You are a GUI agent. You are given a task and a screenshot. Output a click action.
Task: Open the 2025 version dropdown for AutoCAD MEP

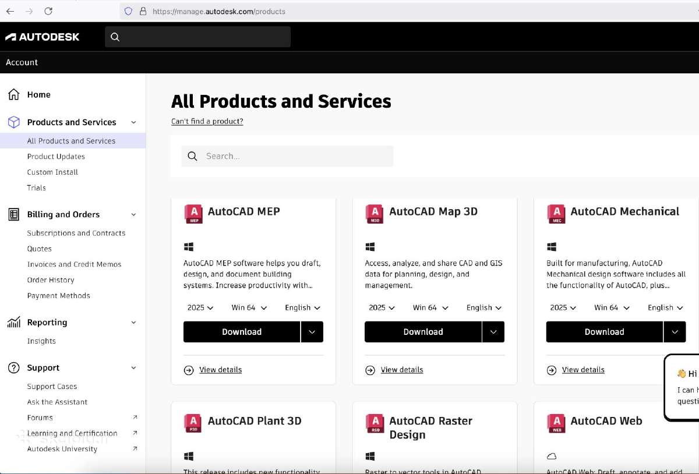(x=200, y=307)
